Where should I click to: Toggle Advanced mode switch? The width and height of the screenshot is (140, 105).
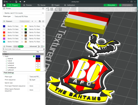pyautogui.click(x=38, y=46)
